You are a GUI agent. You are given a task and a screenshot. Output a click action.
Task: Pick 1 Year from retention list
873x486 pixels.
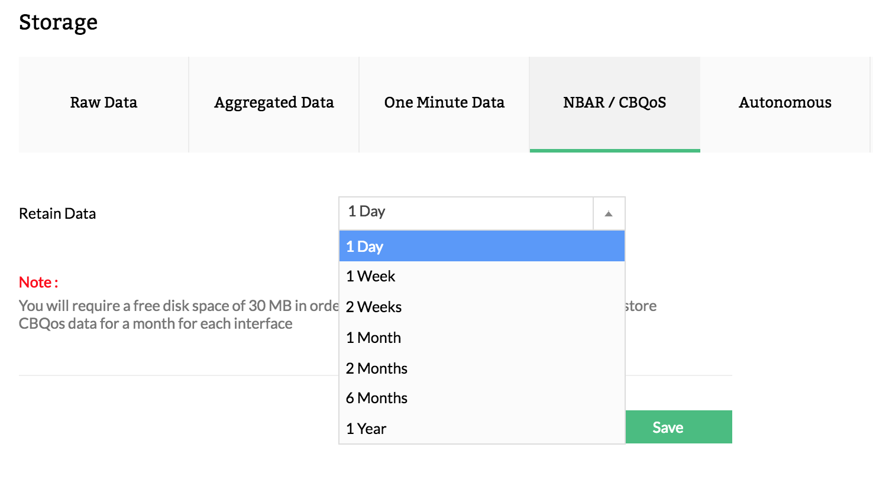coord(481,429)
